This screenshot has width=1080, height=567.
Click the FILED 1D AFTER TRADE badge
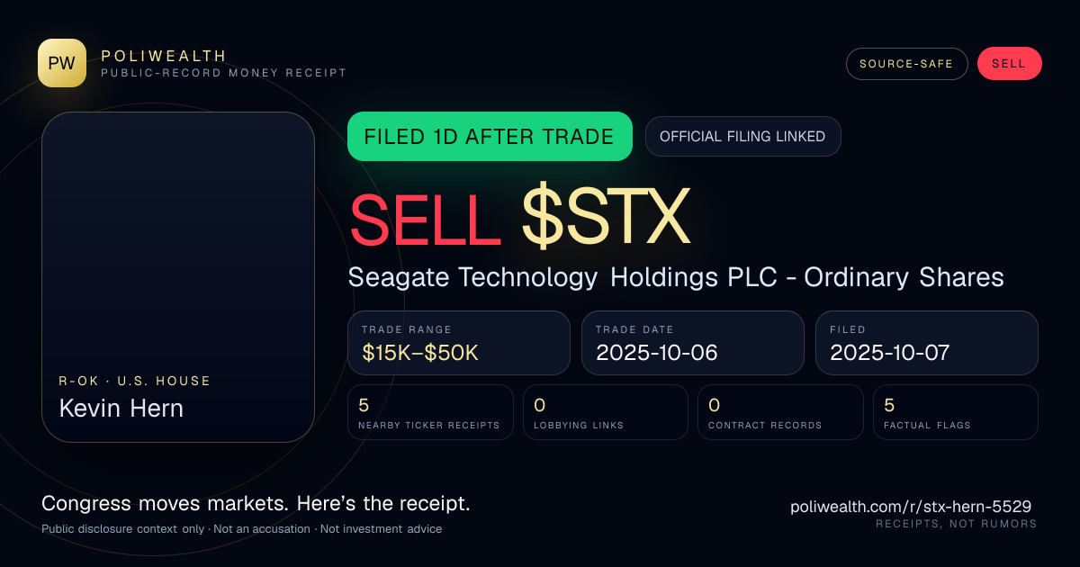click(x=490, y=137)
